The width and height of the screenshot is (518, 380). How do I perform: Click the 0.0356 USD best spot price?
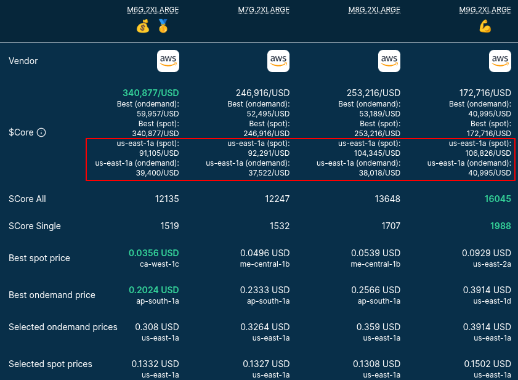click(153, 253)
